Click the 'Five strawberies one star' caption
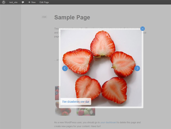This screenshot has width=171, height=129. click(76, 102)
